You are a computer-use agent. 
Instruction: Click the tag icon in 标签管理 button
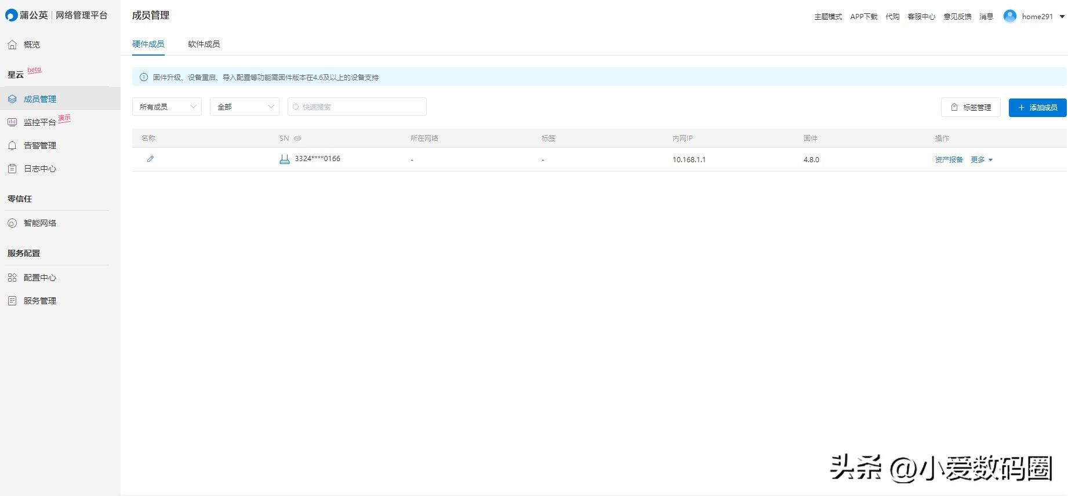click(x=954, y=107)
